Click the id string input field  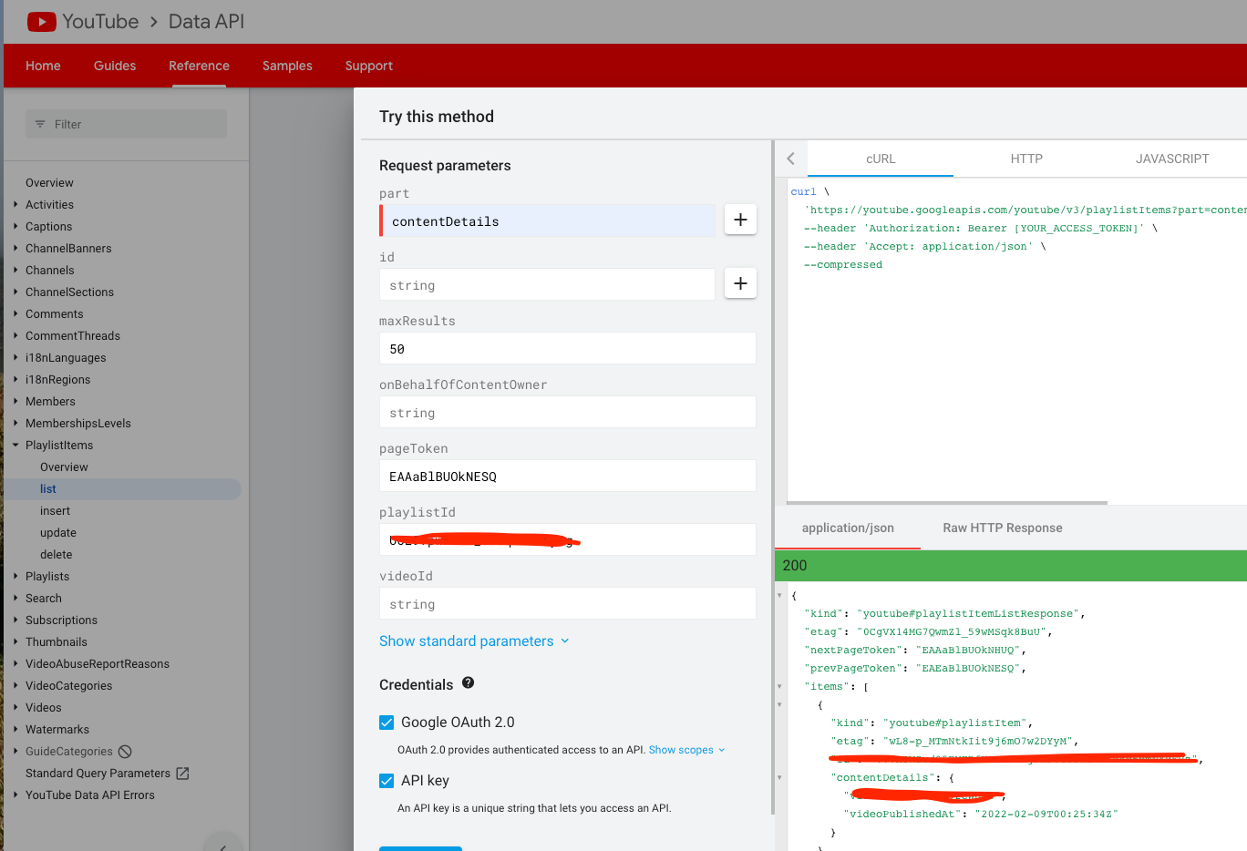tap(547, 284)
